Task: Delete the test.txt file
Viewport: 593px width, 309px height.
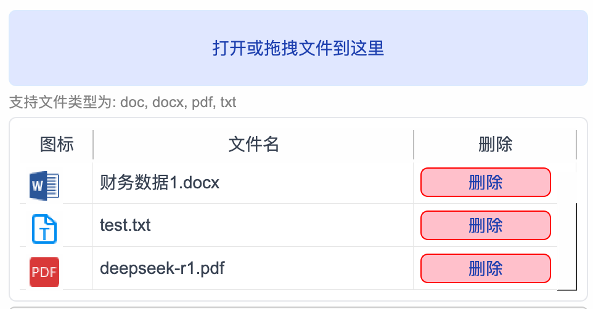Action: (486, 225)
